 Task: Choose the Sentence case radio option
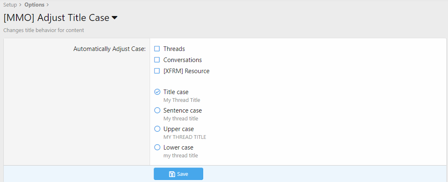coord(157,111)
